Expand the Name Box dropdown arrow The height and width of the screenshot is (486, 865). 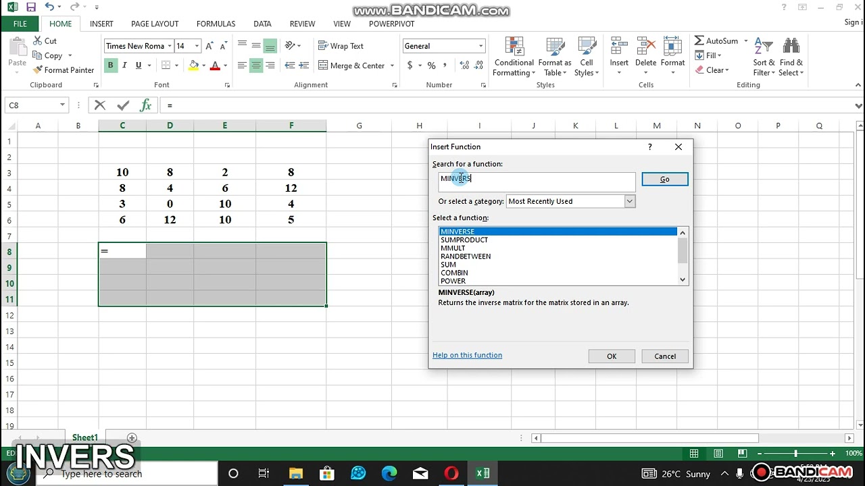pos(62,105)
